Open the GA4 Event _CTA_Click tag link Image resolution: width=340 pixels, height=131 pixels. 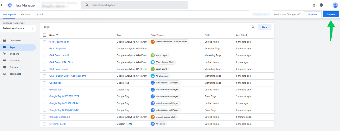[61, 62]
